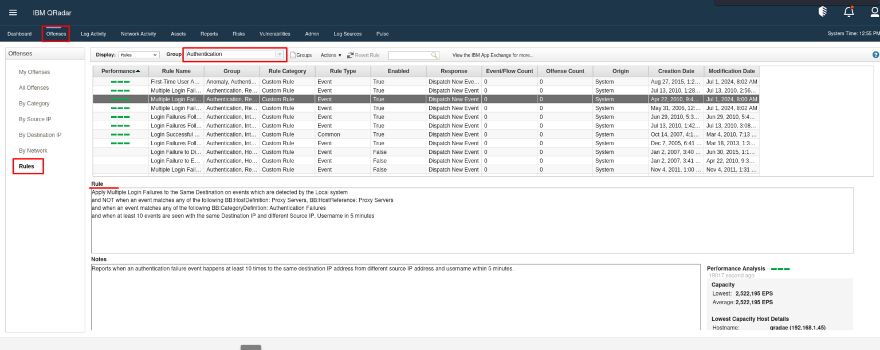Open the hamburger navigation menu
This screenshot has width=880, height=350.
coord(13,11)
